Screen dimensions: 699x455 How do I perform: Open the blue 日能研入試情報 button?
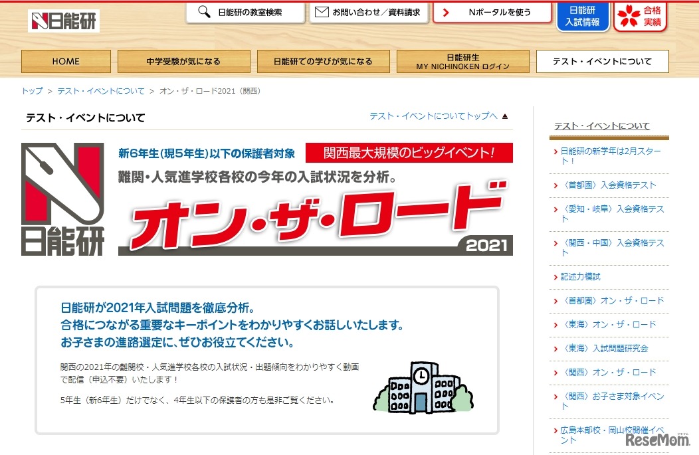pyautogui.click(x=582, y=17)
